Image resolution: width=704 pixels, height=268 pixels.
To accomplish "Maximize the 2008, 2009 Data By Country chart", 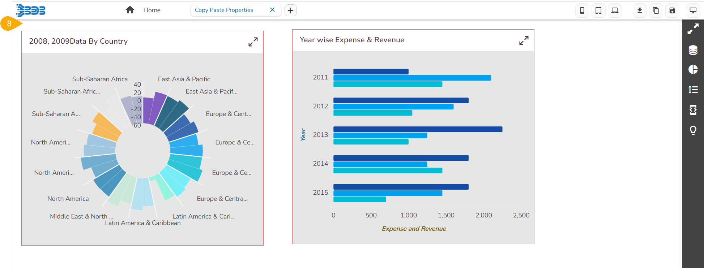I will [x=253, y=42].
